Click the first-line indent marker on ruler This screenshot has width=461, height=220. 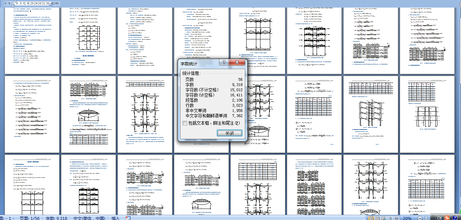[15, 1]
